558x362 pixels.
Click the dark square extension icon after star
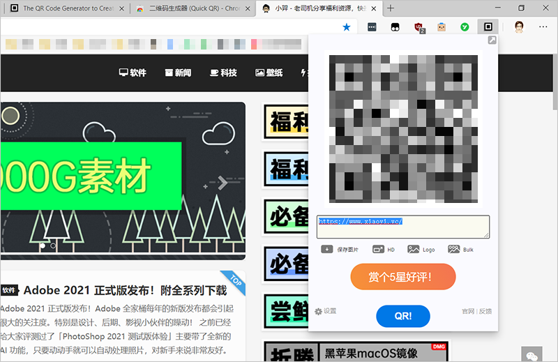tap(372, 27)
